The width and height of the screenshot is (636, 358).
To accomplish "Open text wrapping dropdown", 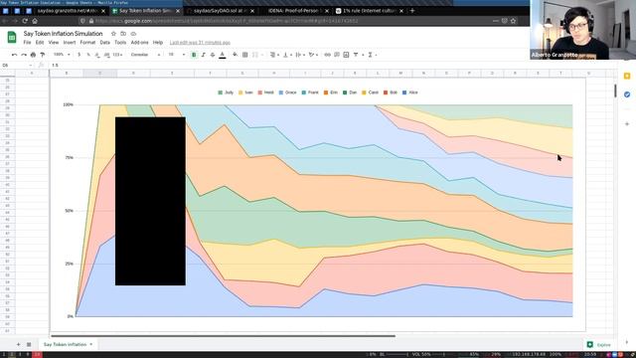I will [300, 55].
